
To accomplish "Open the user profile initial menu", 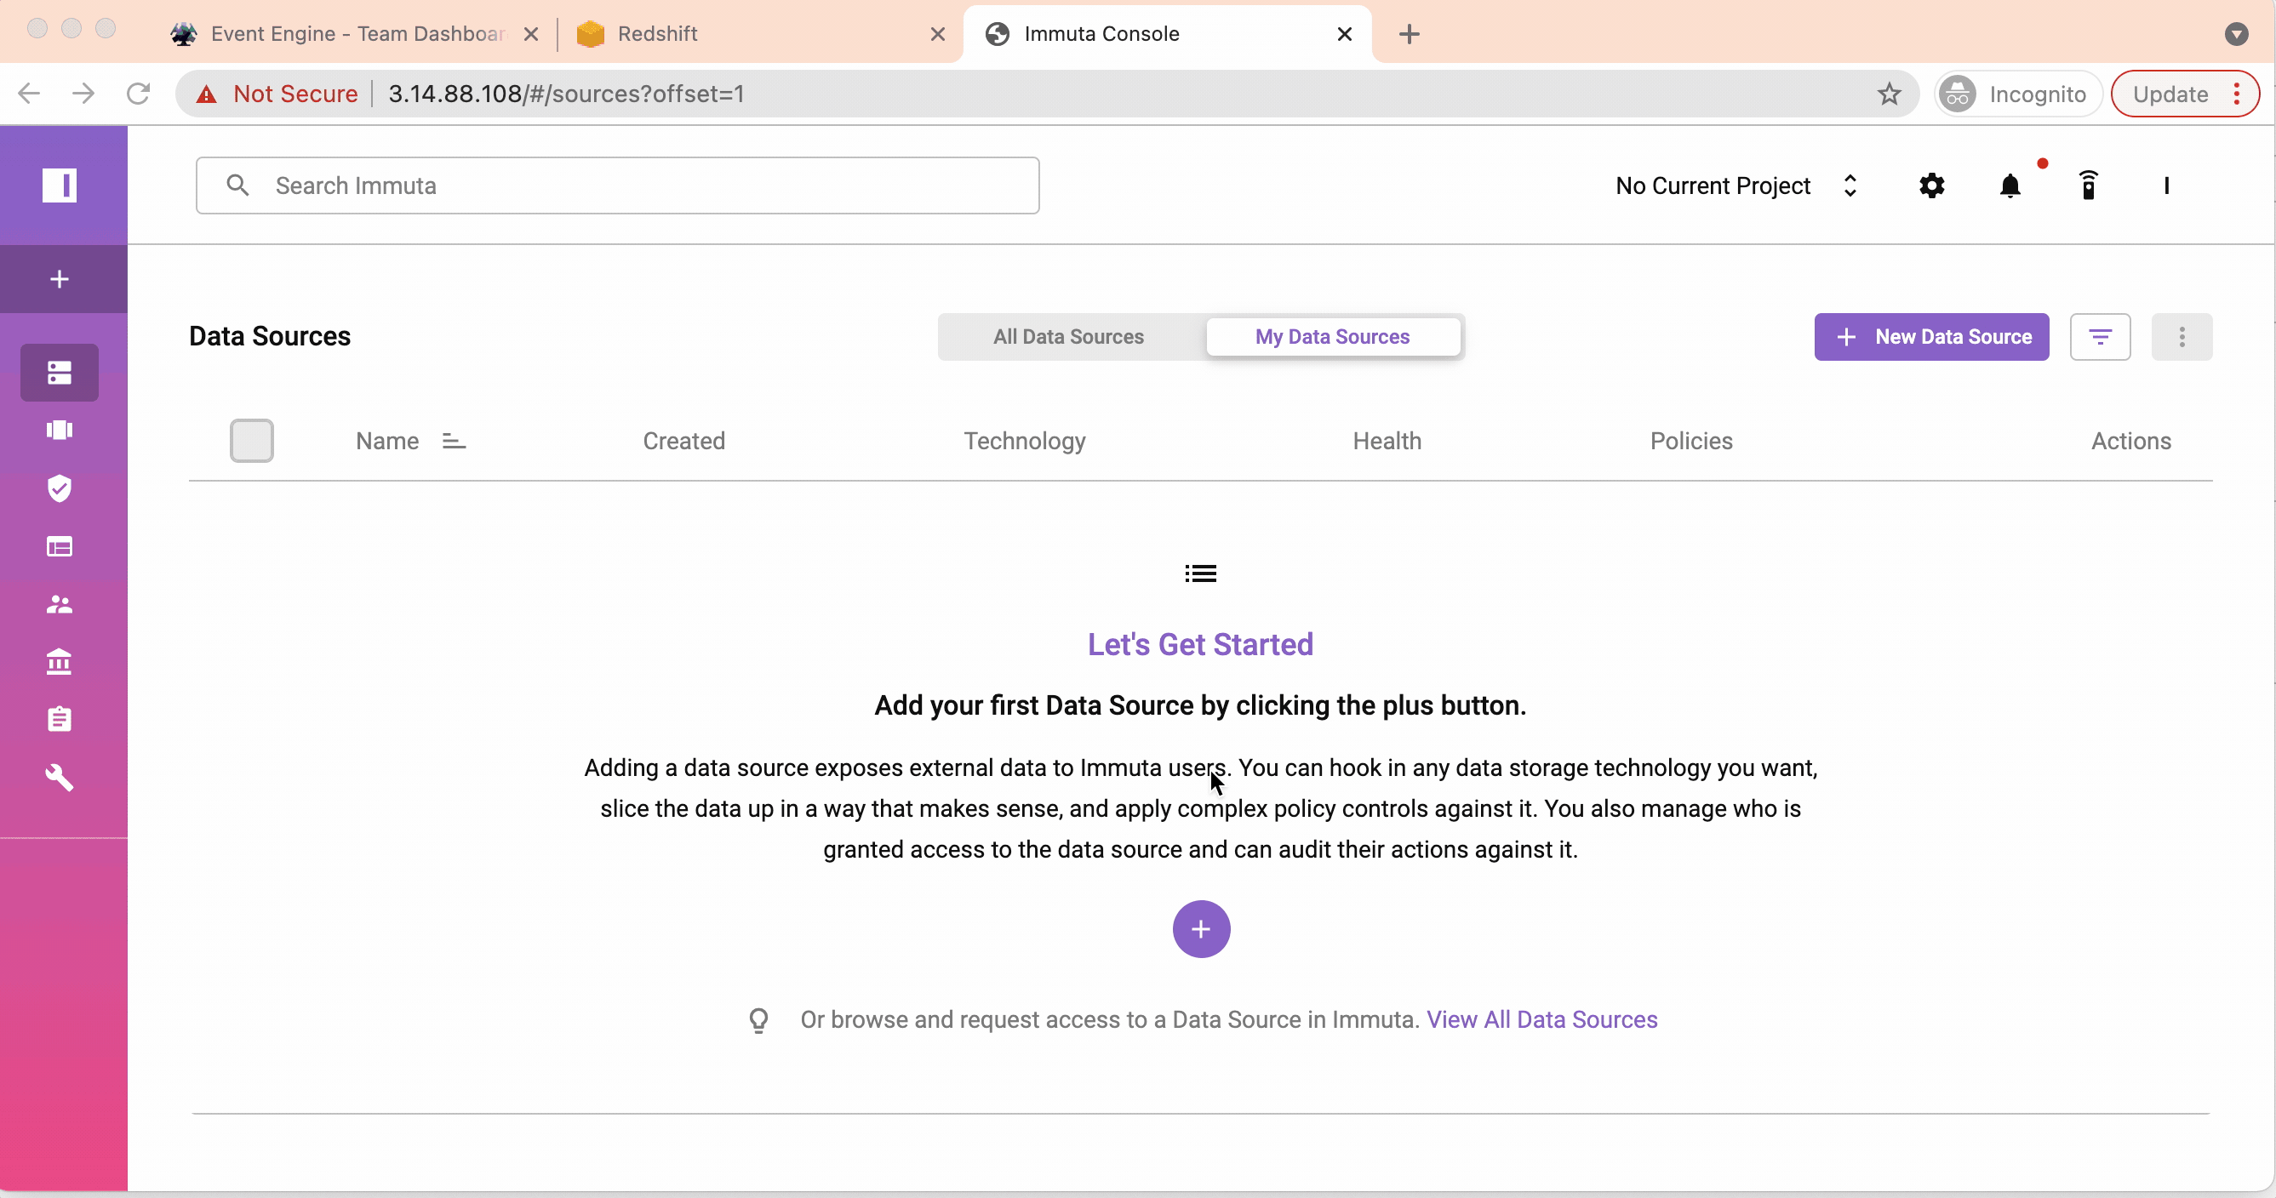I will (x=2166, y=185).
